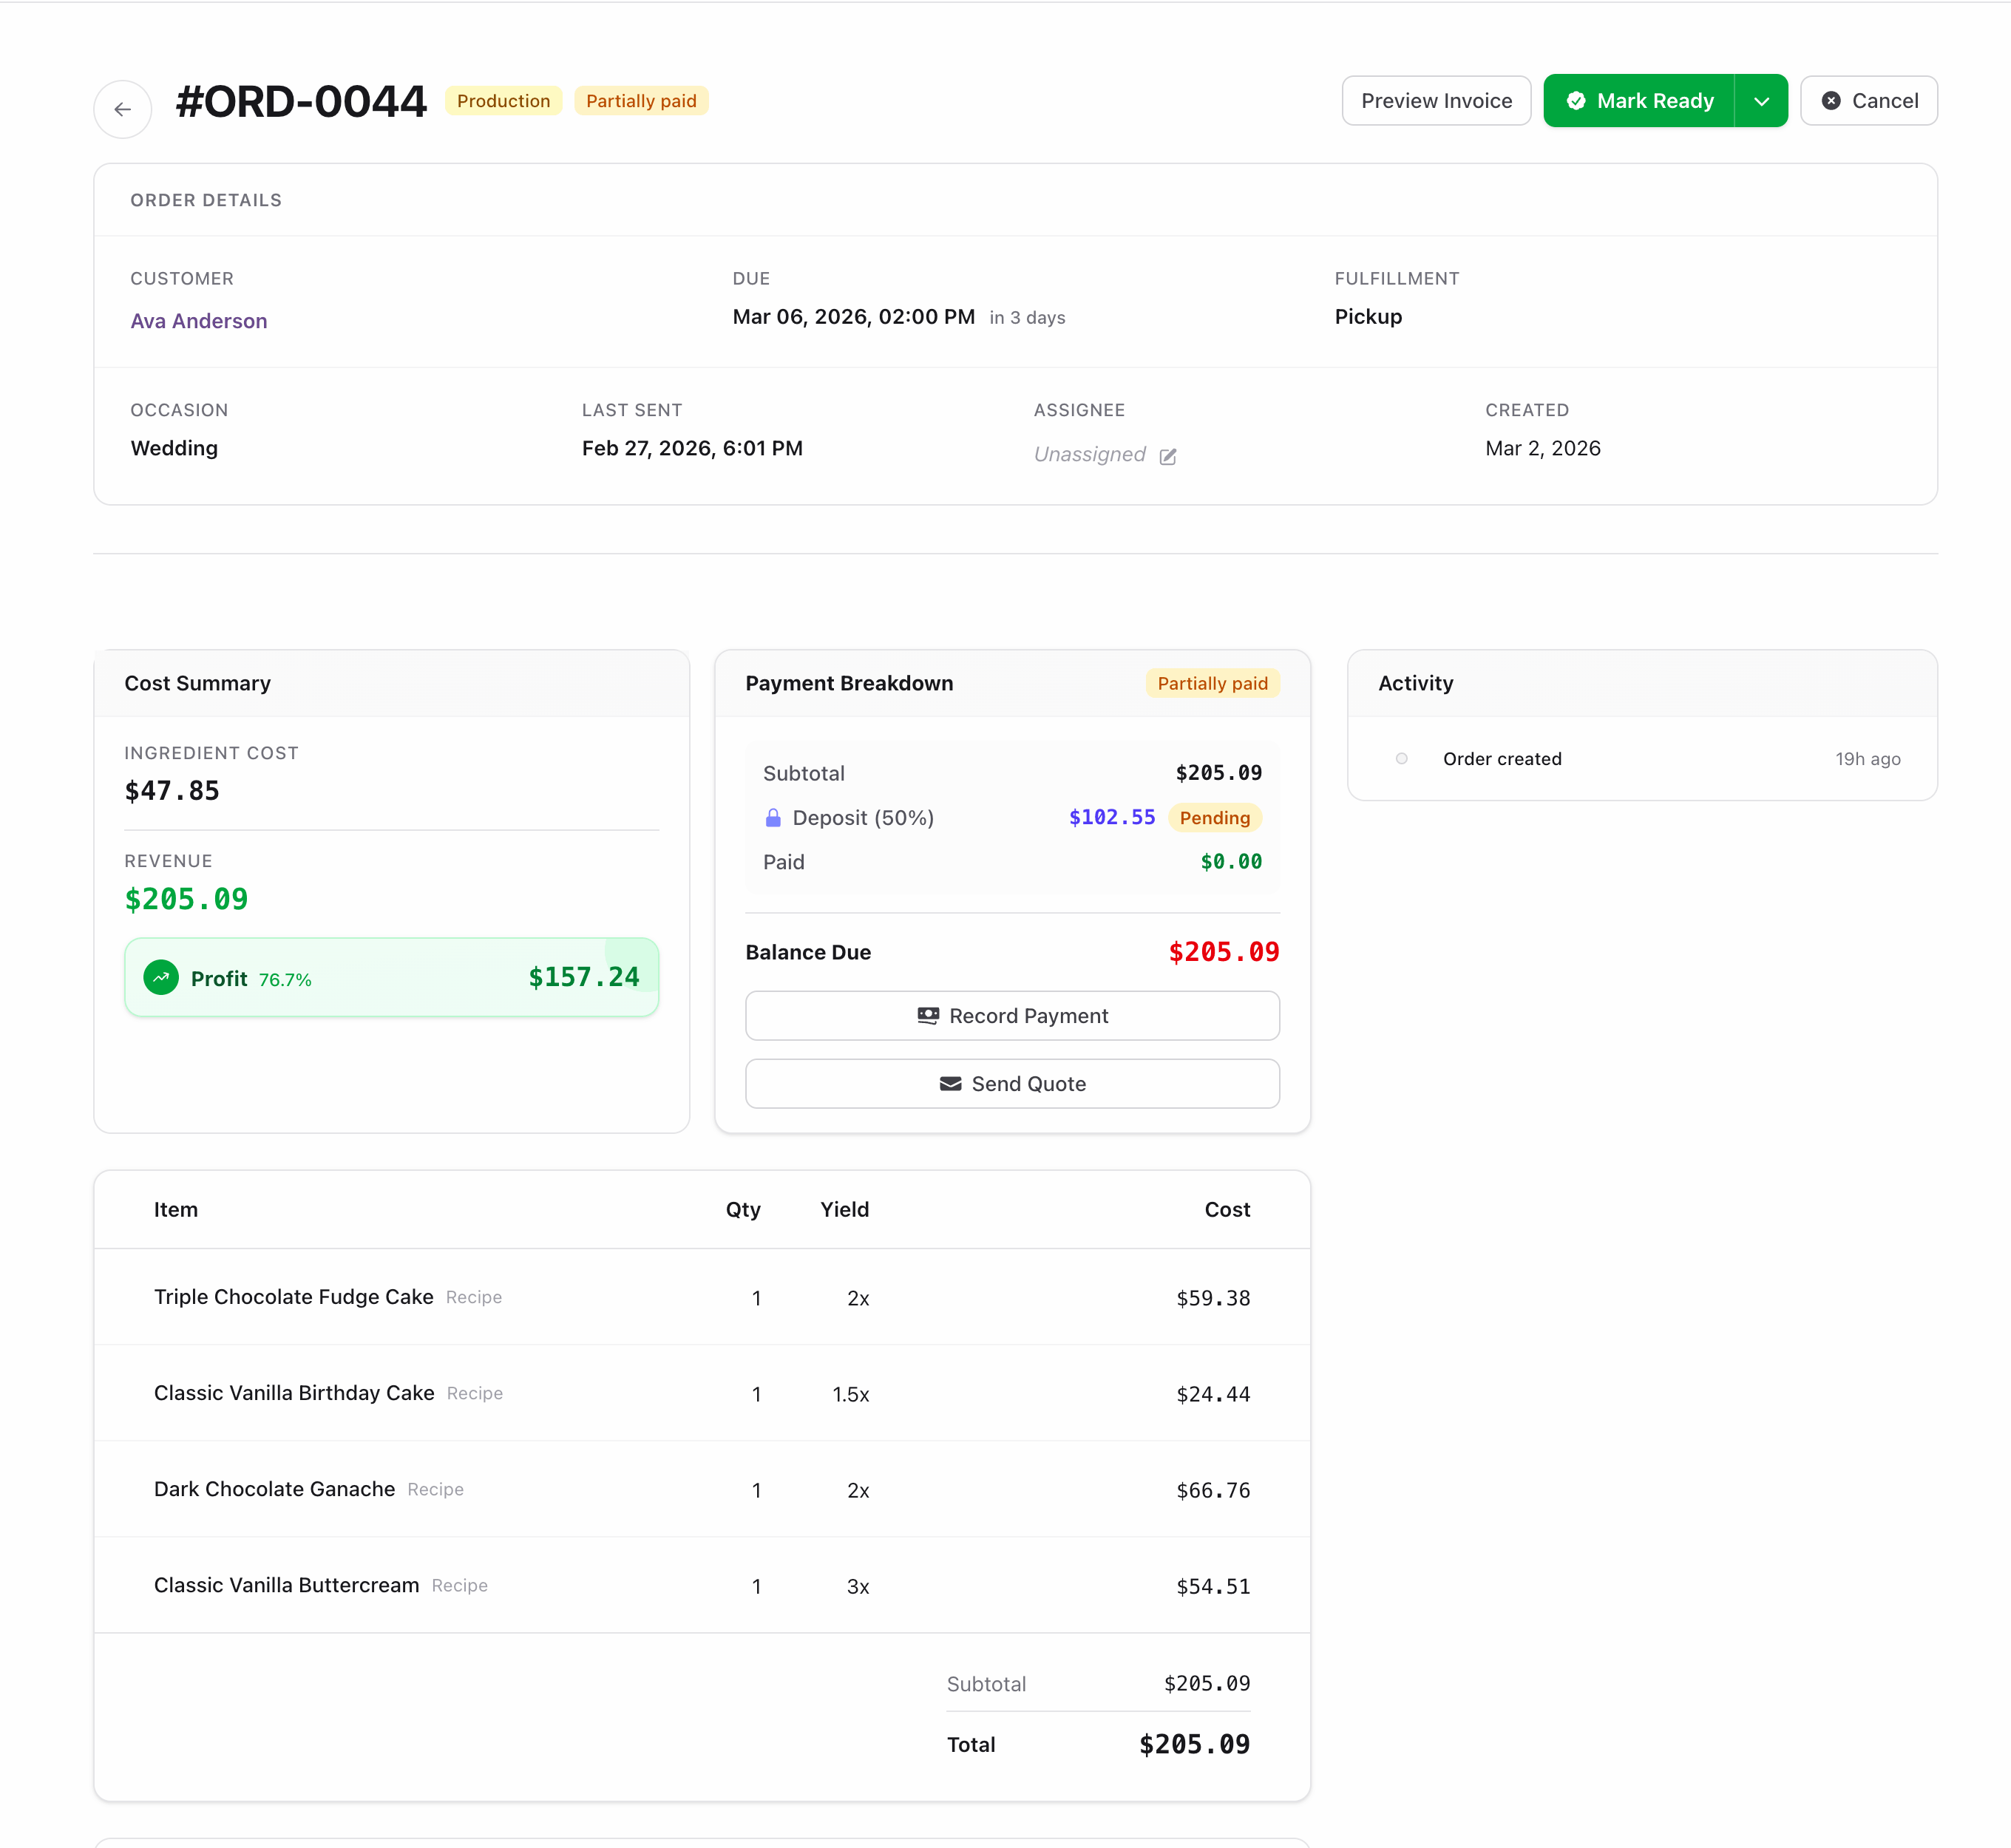Click the Production status badge

(503, 100)
